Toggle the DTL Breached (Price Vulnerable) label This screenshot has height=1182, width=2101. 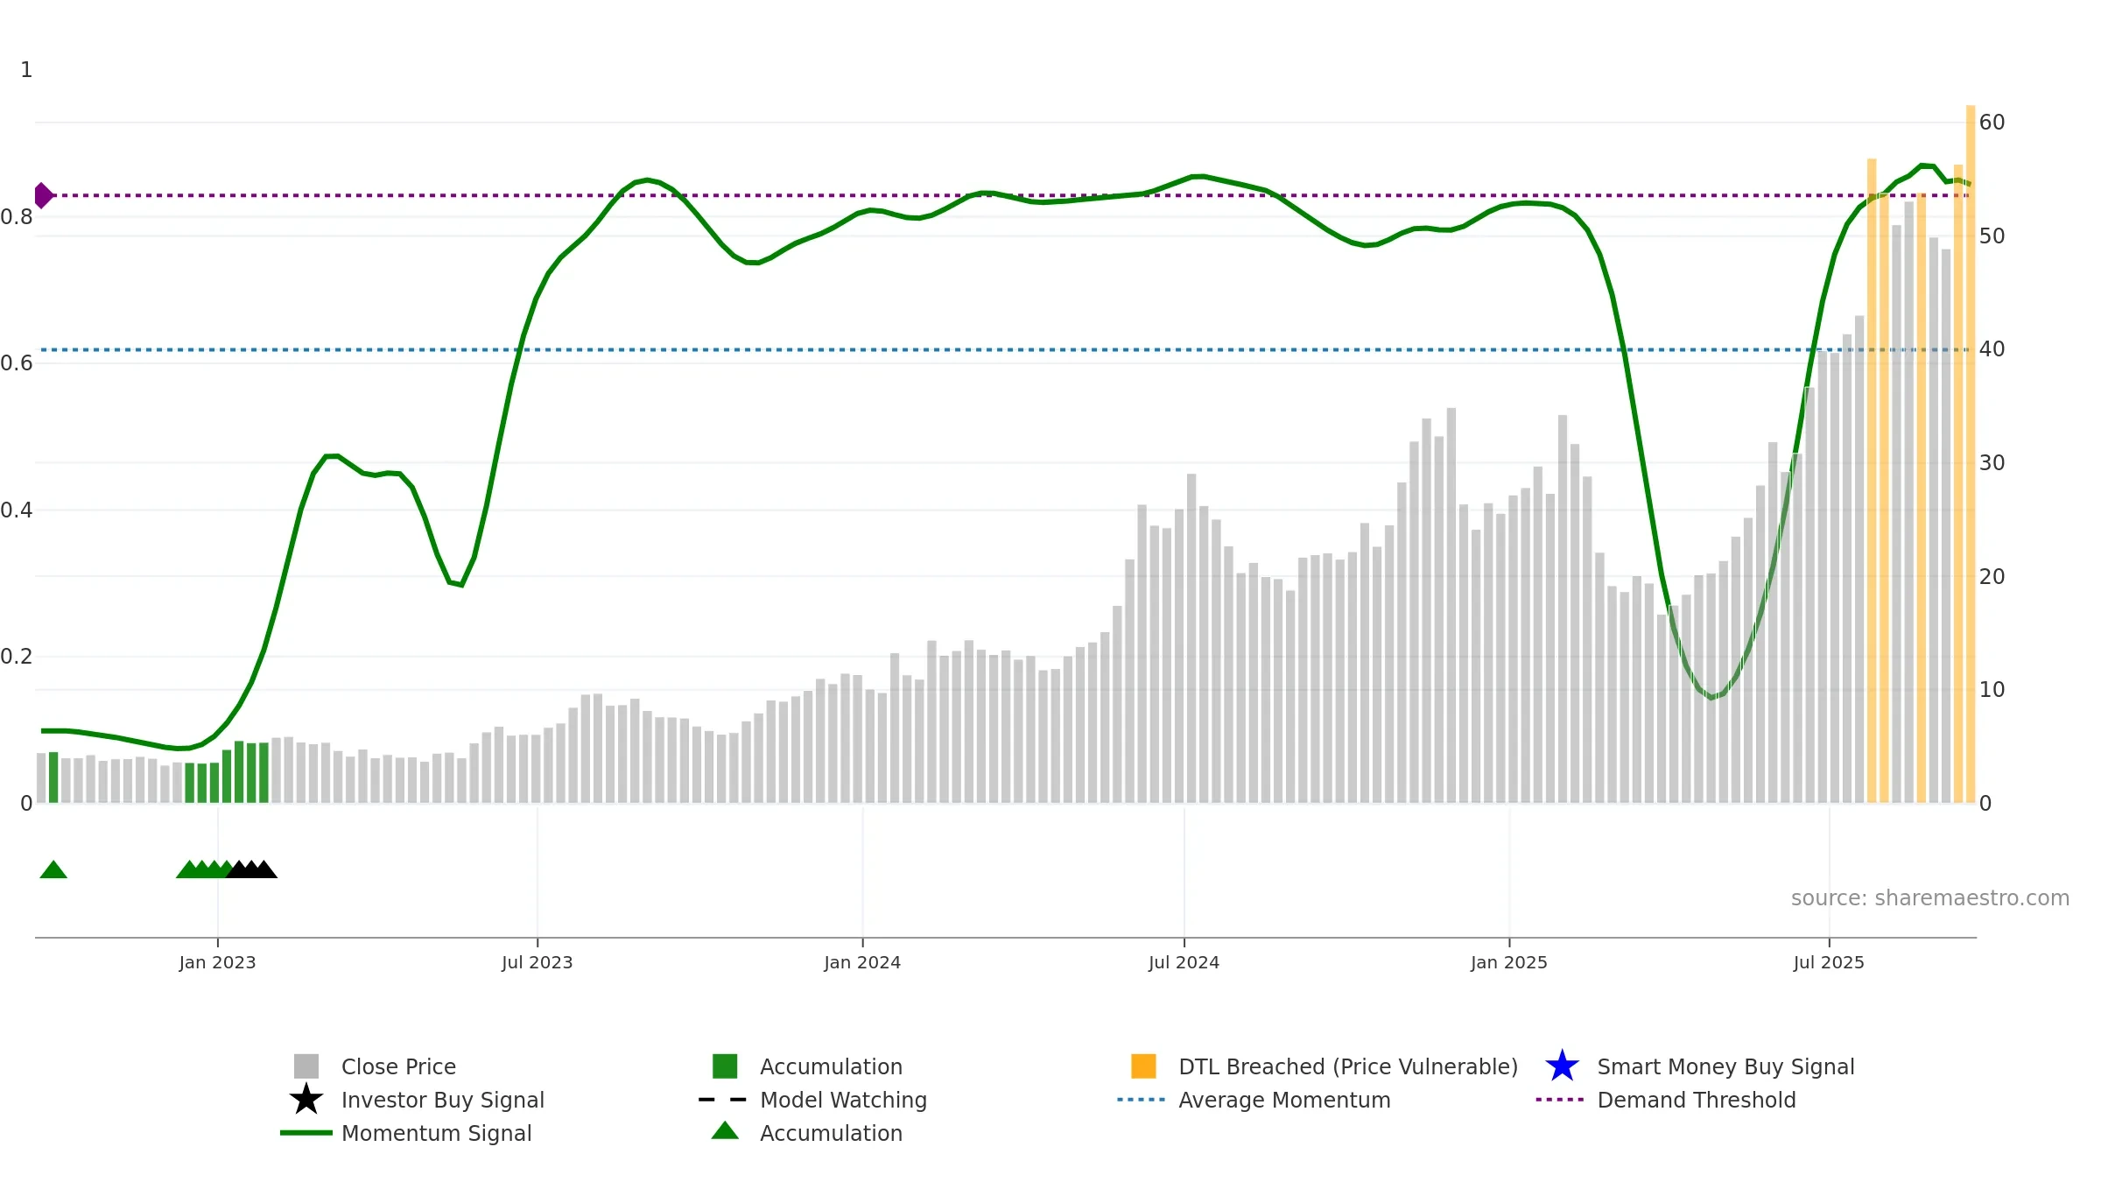point(1348,1066)
